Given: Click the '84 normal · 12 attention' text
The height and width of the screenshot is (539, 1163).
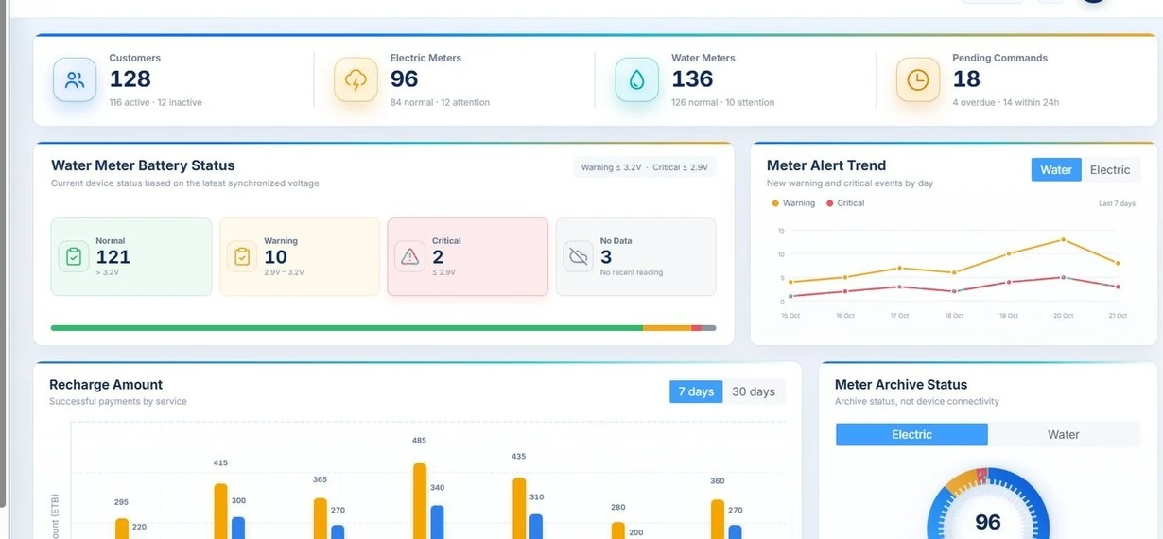Looking at the screenshot, I should coord(440,102).
